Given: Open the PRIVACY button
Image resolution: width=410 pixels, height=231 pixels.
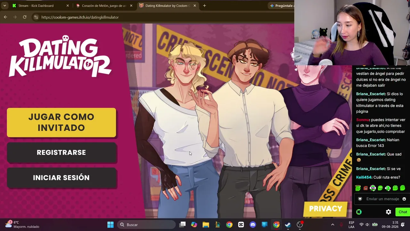Looking at the screenshot, I should 325,209.
